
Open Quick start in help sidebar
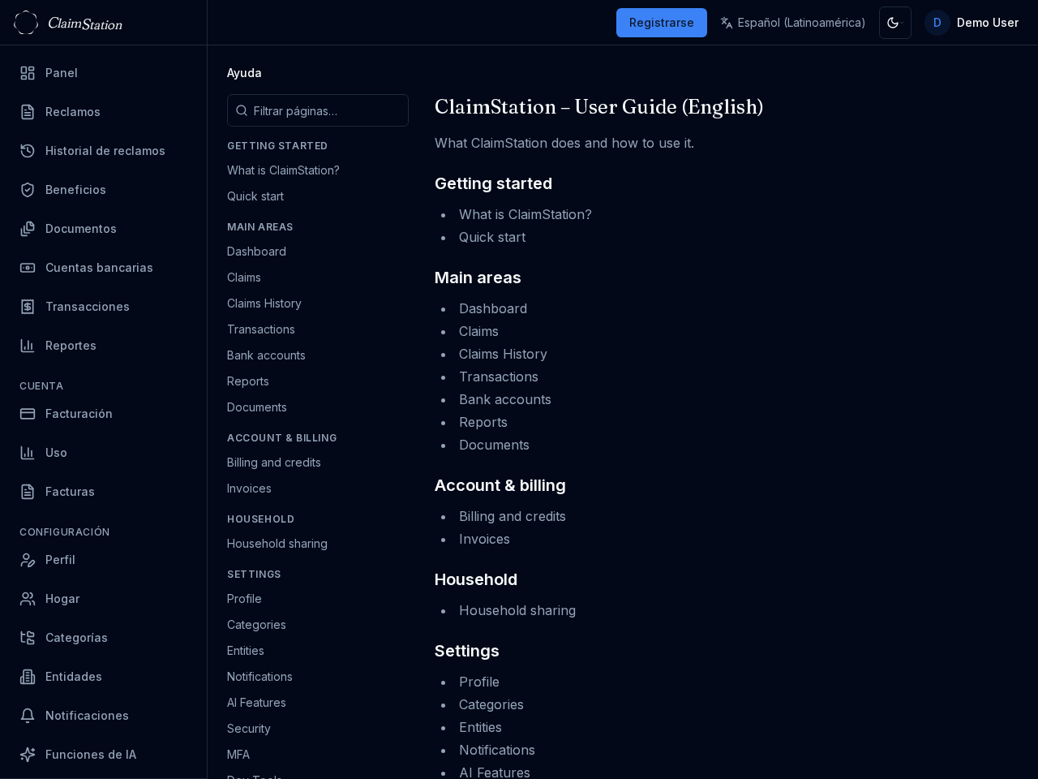[x=255, y=196]
